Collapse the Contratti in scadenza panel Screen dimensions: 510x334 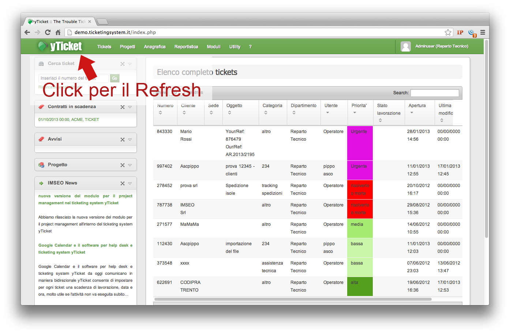coord(130,107)
